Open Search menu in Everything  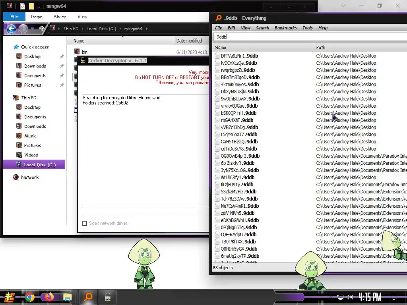(262, 28)
